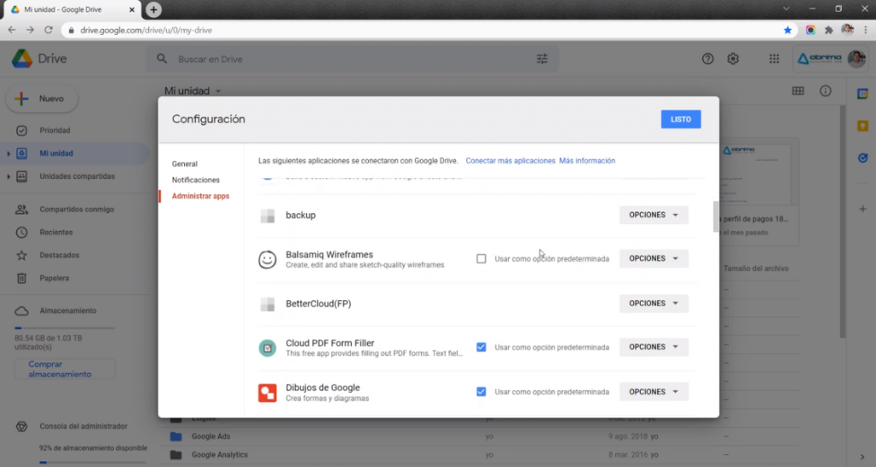This screenshot has height=467, width=876.
Task: Click the main Drive page scrollbar
Action: point(842,222)
